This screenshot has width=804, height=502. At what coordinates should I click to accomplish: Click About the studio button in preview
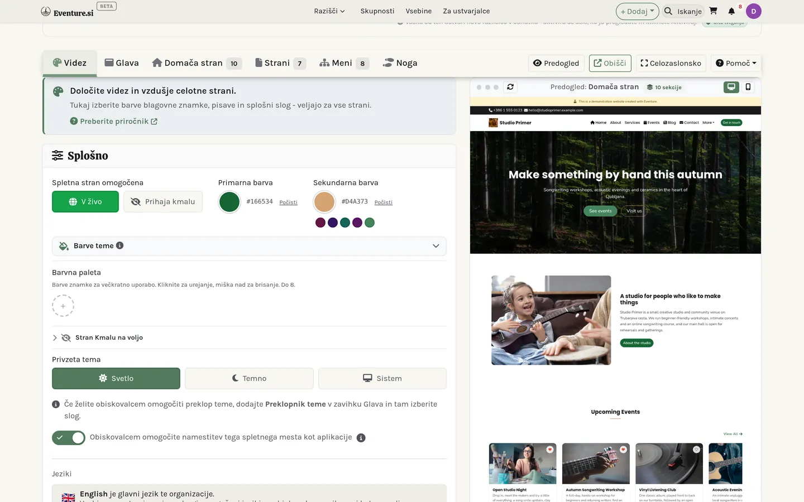pos(636,343)
